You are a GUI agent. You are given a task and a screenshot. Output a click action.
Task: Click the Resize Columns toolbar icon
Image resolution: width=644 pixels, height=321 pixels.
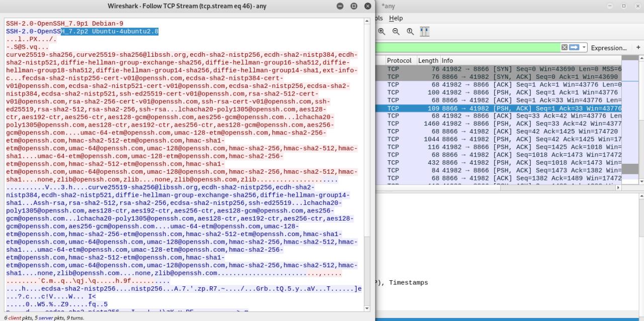(x=424, y=31)
